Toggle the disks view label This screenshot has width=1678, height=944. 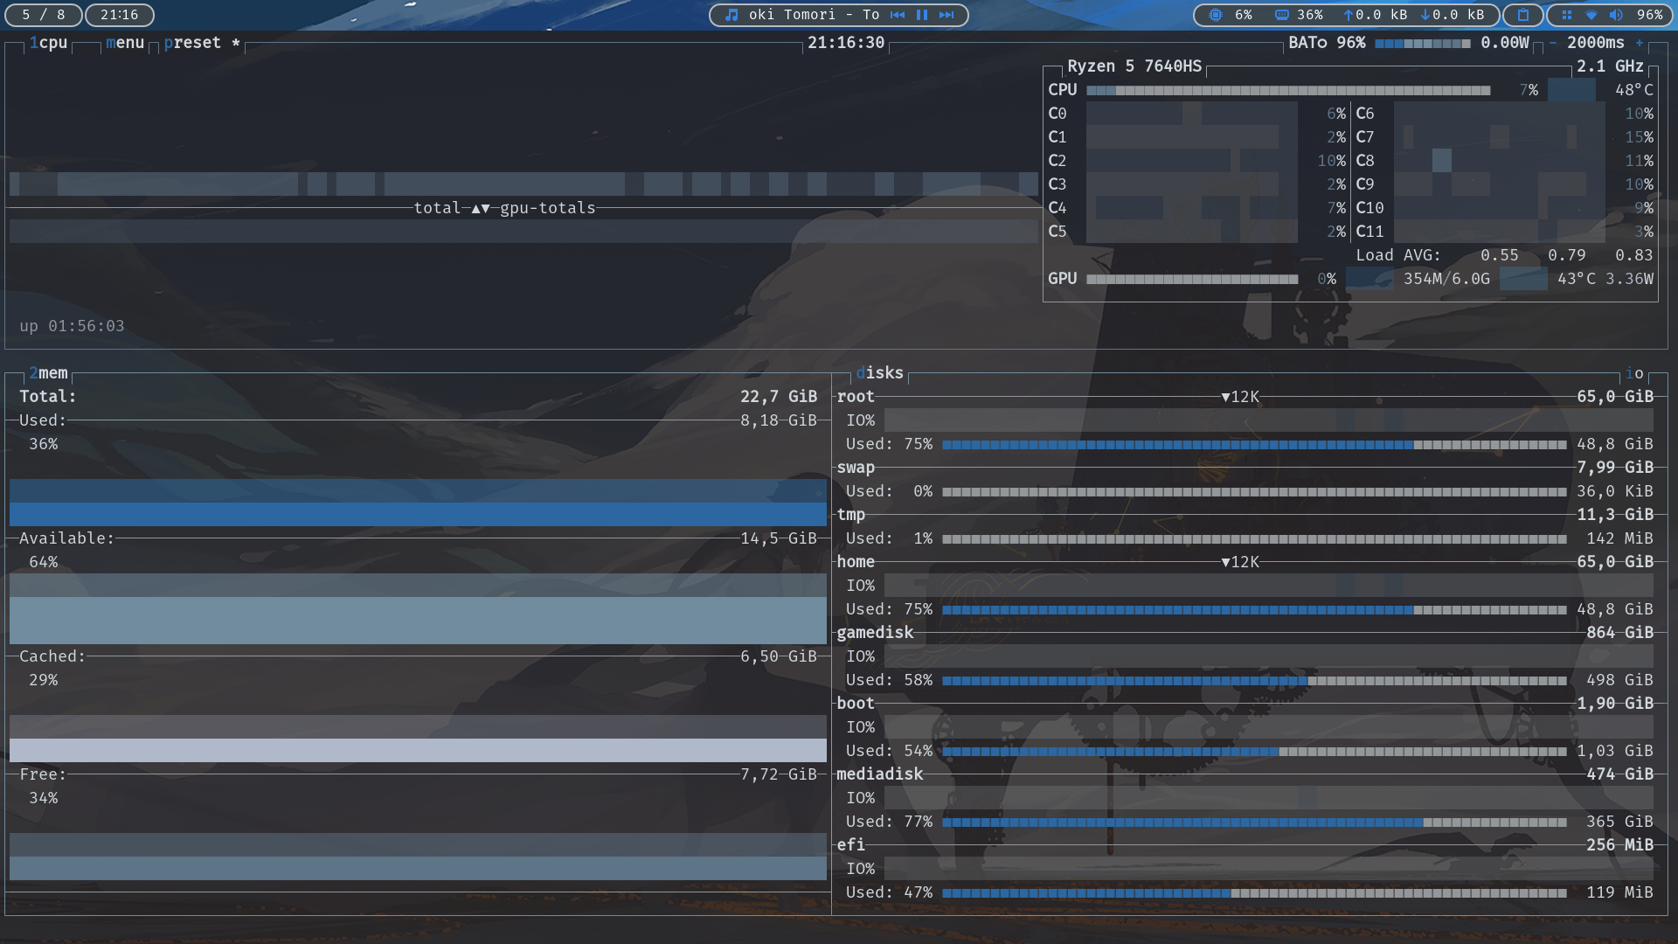pos(879,373)
